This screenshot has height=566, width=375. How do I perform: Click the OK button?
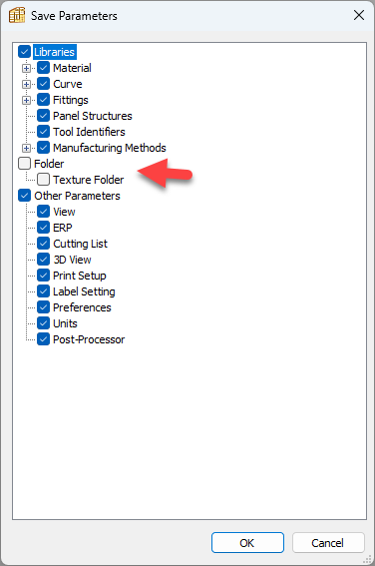coord(247,542)
